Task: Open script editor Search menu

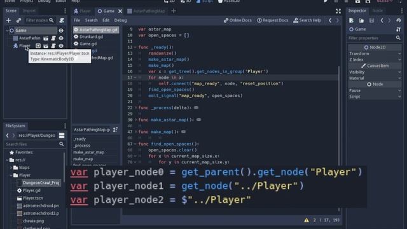Action: [92, 20]
